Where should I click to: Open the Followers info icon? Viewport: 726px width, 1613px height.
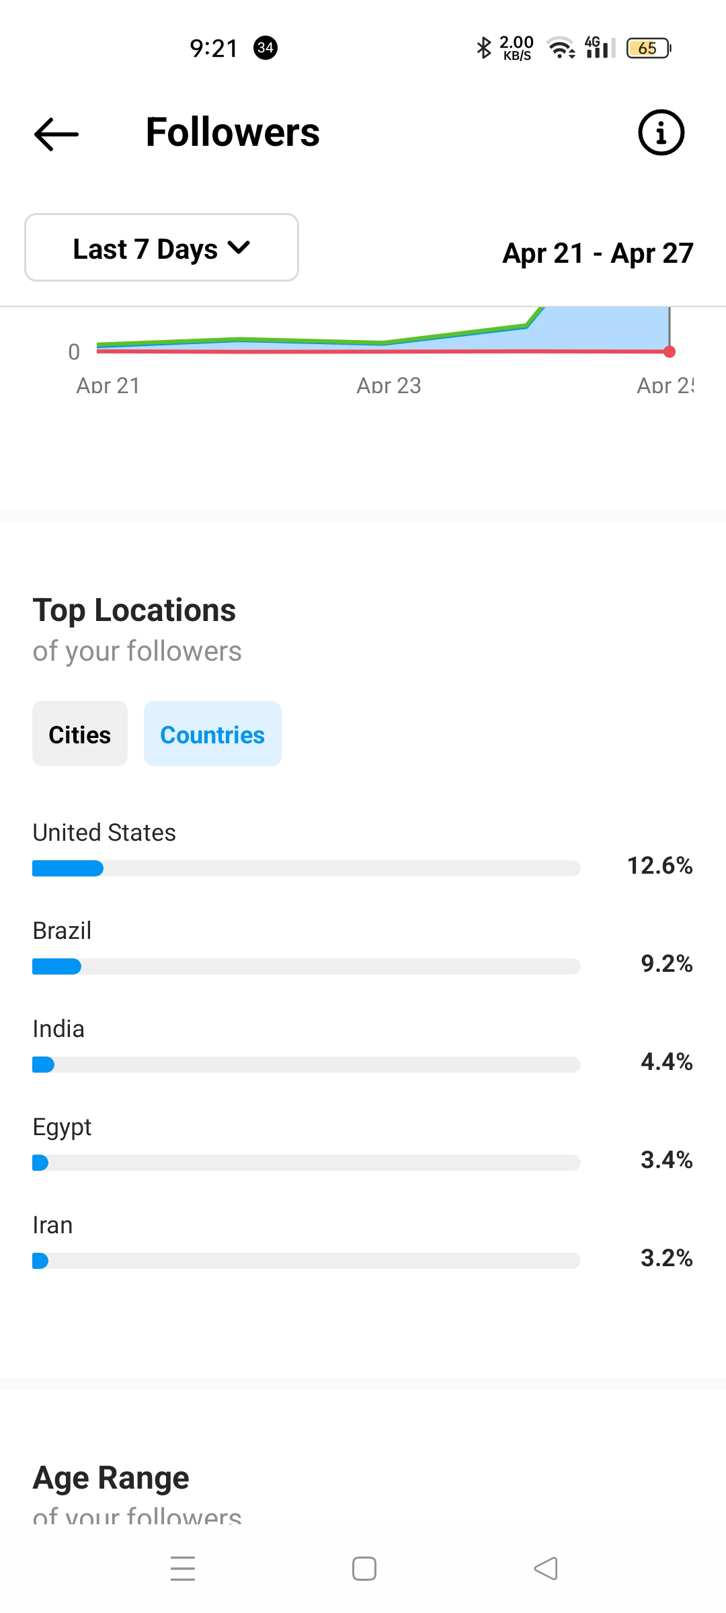661,132
